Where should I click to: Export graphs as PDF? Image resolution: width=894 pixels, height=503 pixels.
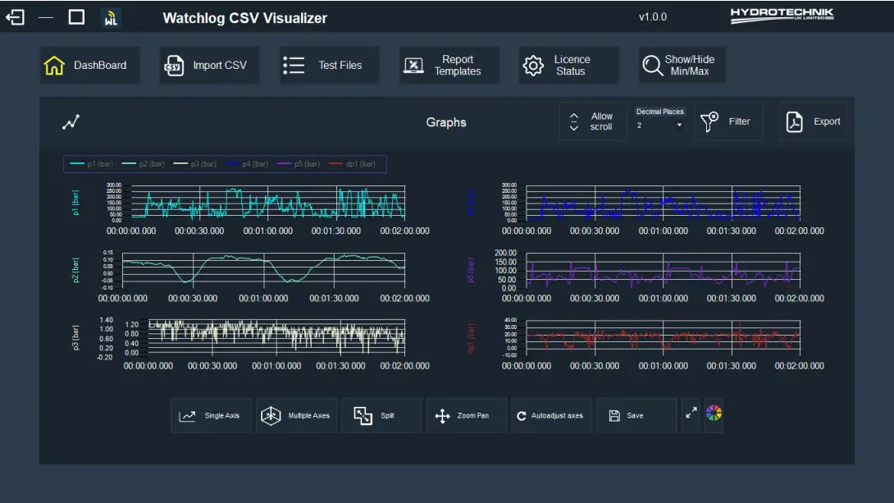pyautogui.click(x=814, y=121)
